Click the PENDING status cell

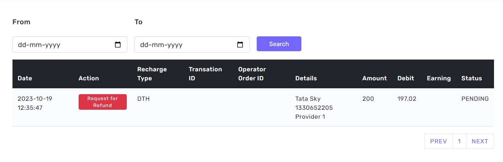pos(475,99)
